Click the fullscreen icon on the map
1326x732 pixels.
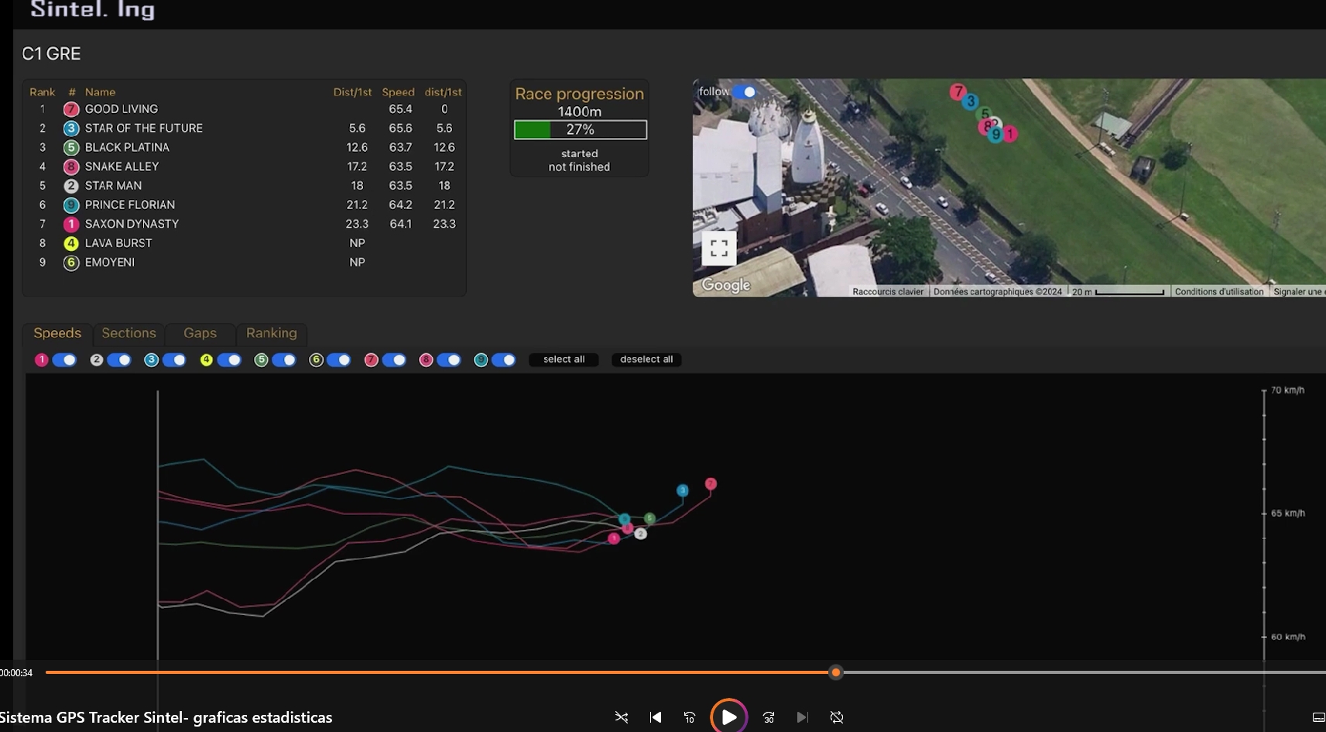click(718, 249)
